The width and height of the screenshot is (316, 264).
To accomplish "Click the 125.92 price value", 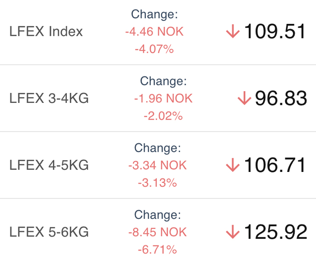I will tap(276, 232).
